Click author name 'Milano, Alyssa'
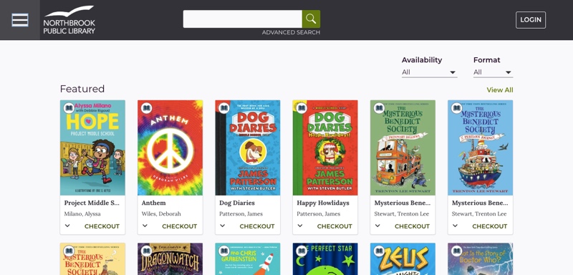573x275 pixels. [x=82, y=213]
